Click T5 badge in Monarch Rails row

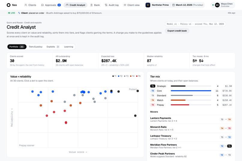pos(229,128)
